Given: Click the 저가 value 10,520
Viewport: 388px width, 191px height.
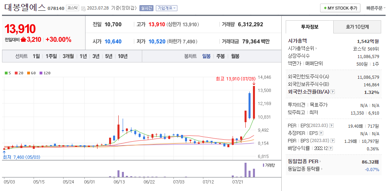Looking at the screenshot, I should point(157,41).
